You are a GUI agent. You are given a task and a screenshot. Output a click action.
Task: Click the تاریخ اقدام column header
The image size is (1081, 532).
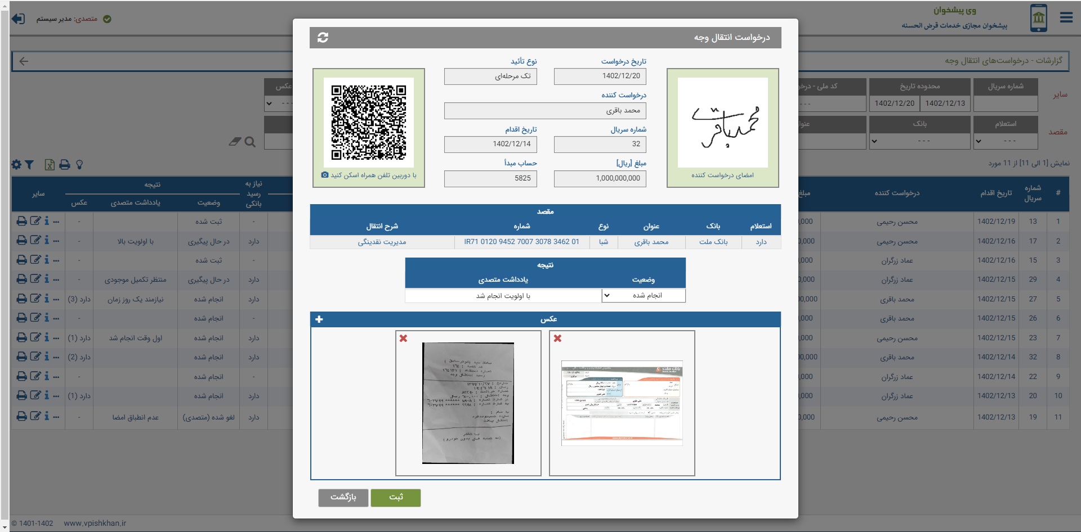pyautogui.click(x=997, y=193)
